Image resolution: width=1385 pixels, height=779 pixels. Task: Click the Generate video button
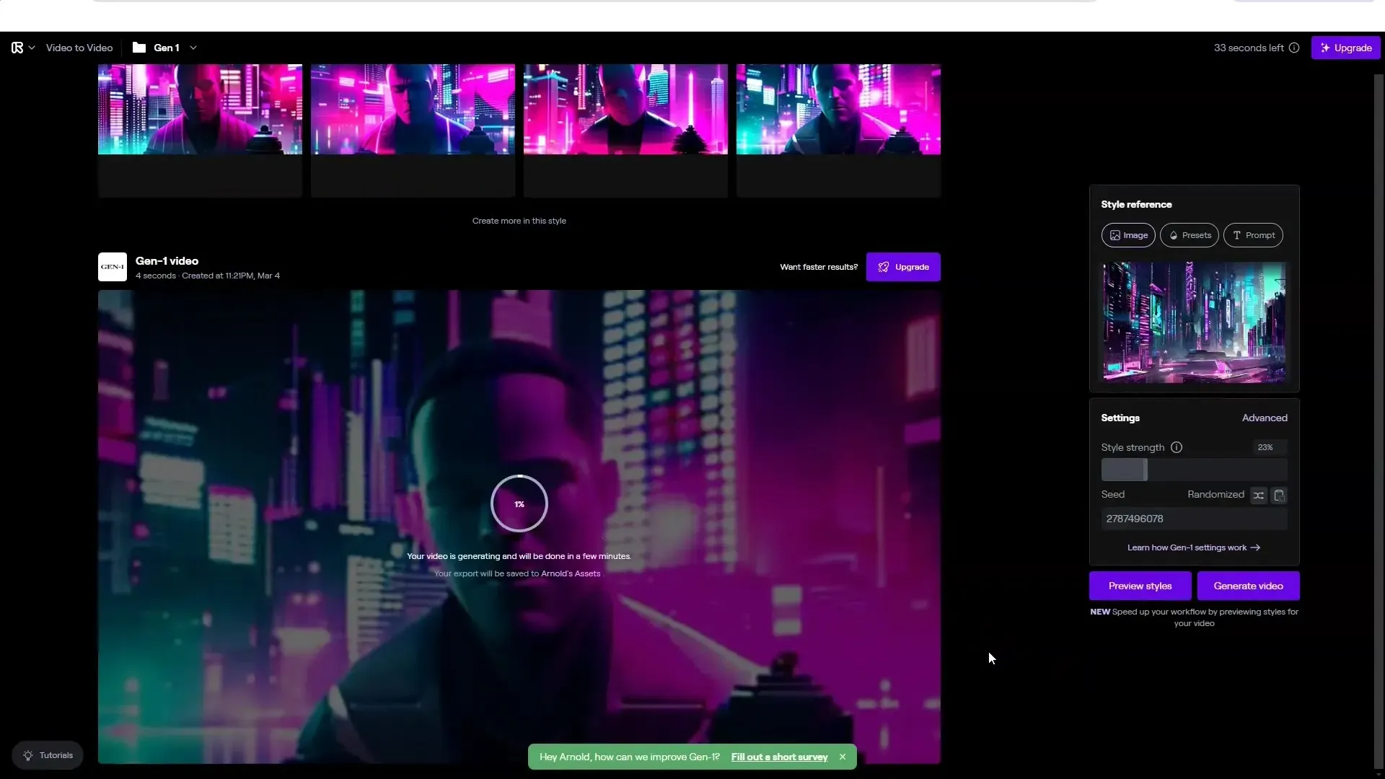[1248, 586]
